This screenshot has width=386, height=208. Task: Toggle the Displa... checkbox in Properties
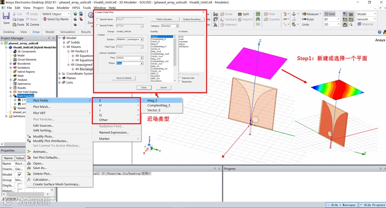20,185
